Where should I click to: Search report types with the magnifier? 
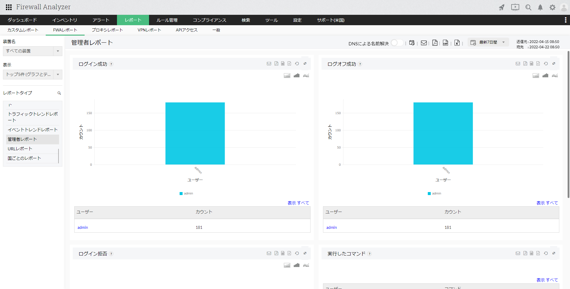[59, 93]
